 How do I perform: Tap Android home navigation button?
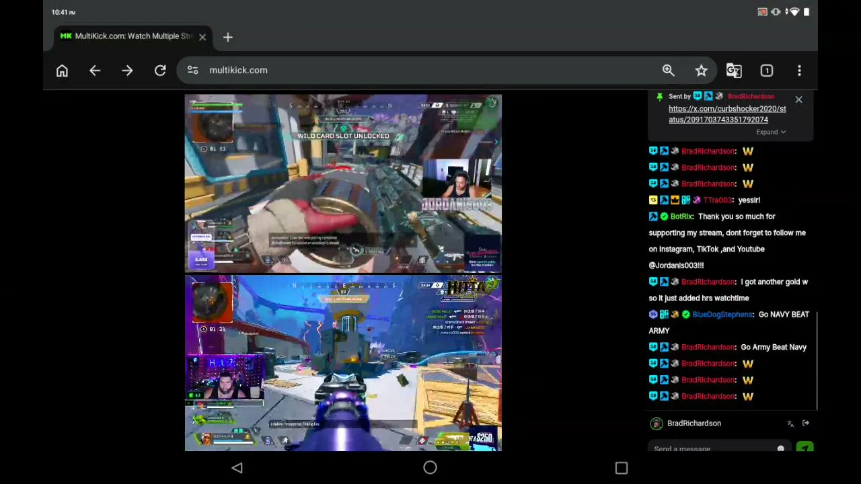pos(430,468)
